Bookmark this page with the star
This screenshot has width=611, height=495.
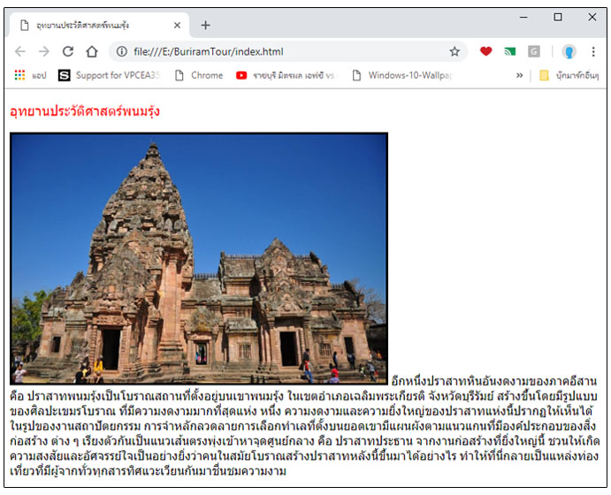[454, 52]
